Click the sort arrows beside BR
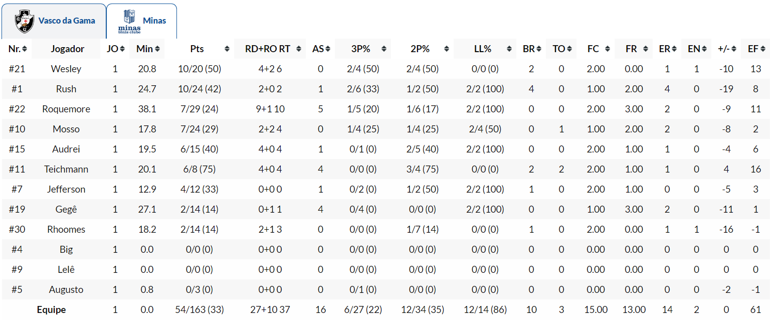The height and width of the screenshot is (320, 773). click(x=539, y=49)
